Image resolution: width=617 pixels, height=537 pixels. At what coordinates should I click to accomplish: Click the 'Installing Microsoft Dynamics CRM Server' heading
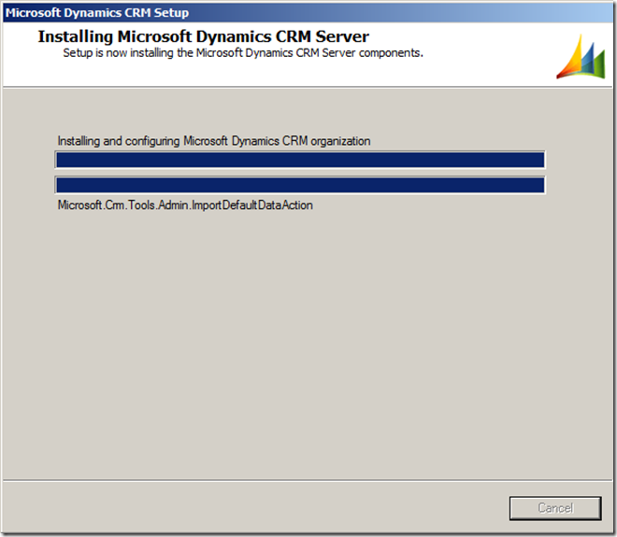[x=204, y=36]
